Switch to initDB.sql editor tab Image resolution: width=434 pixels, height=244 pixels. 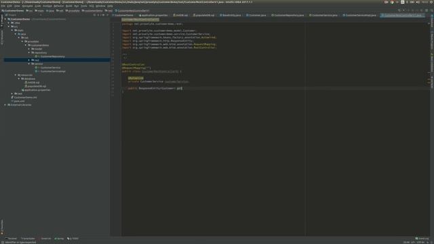click(x=180, y=15)
